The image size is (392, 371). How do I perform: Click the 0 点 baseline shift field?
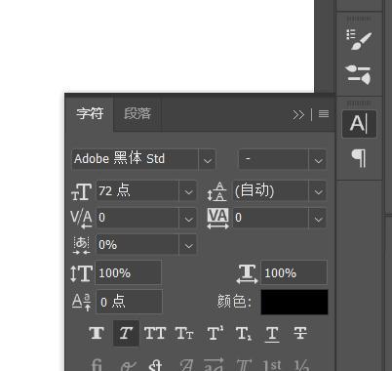[130, 302]
